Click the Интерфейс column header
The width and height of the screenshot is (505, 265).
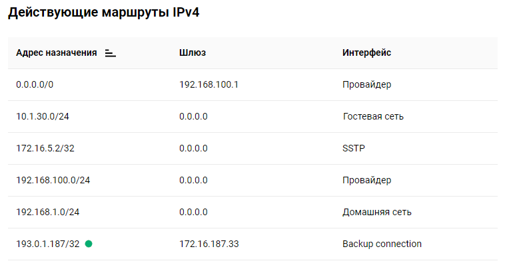point(366,52)
